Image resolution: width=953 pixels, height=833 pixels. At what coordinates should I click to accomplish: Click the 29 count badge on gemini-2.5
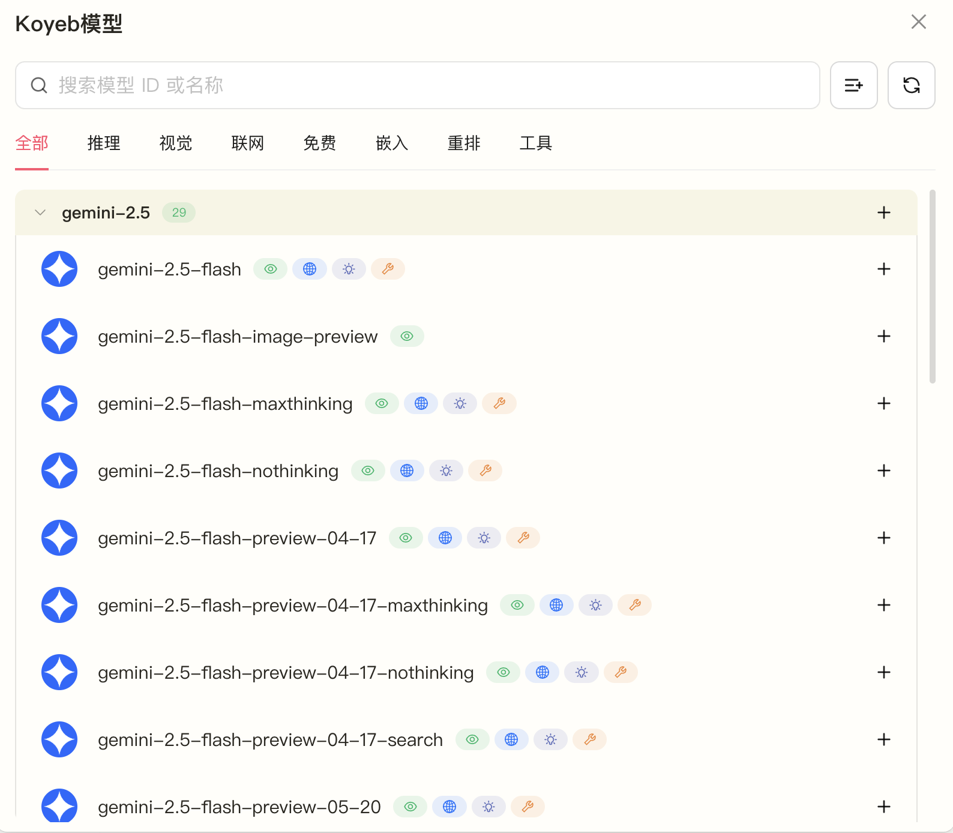pyautogui.click(x=179, y=212)
